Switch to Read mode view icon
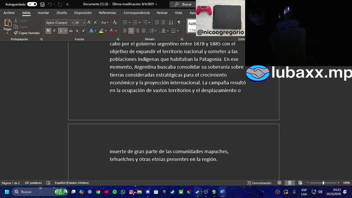Screen dimensions: 352x198 click(279, 183)
